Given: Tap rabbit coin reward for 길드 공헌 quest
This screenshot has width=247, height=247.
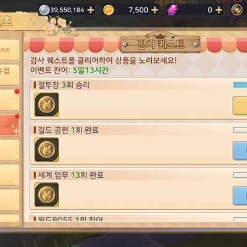Looking at the screenshot, I should click(46, 149).
